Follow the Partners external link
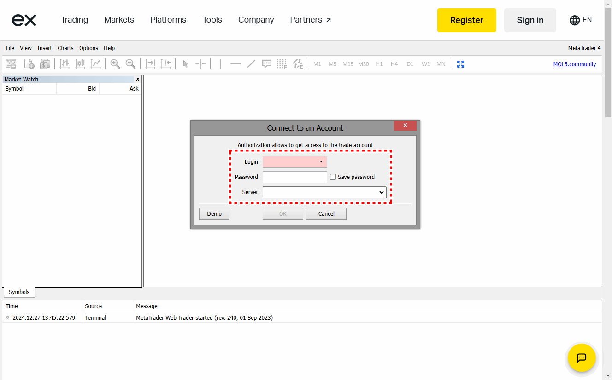Screen dimensions: 612x380 click(311, 20)
